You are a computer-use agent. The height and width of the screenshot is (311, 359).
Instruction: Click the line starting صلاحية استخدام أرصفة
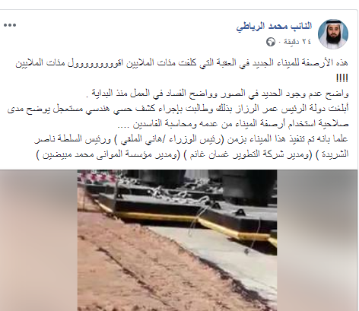(x=234, y=124)
